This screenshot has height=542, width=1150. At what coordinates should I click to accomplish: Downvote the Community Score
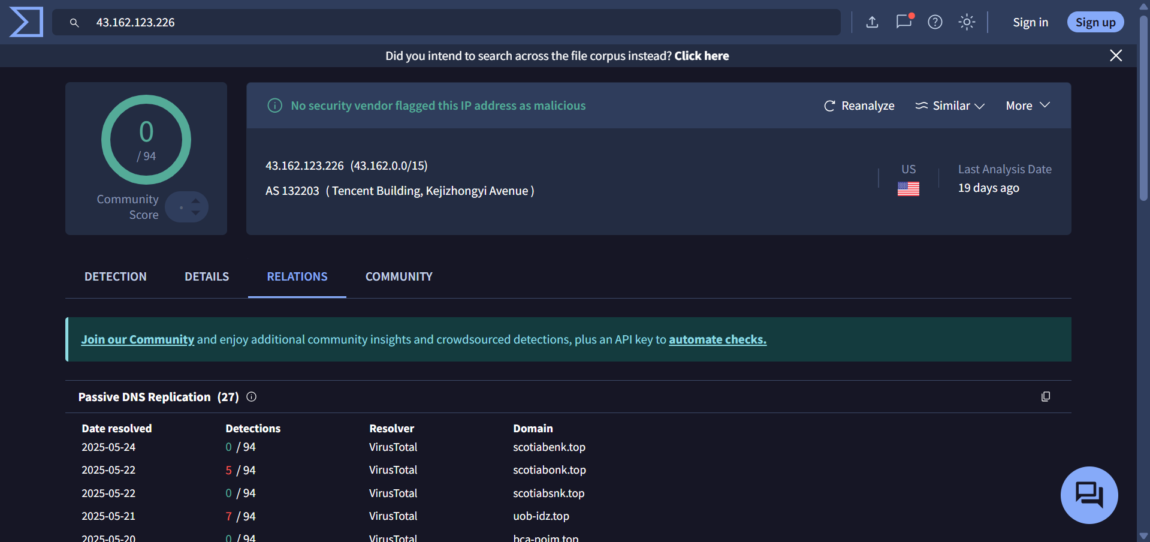[197, 213]
